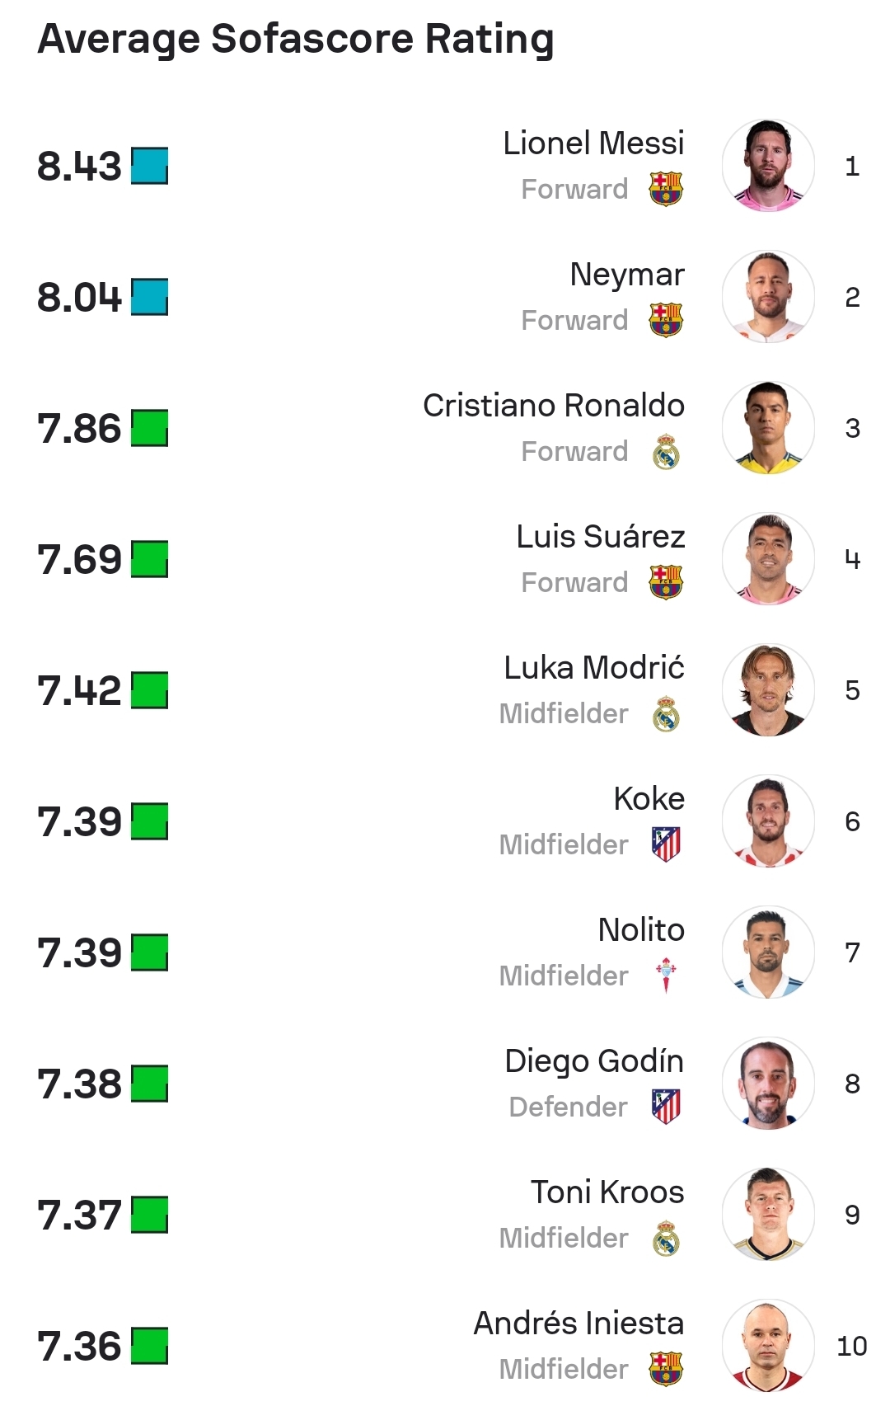This screenshot has height=1406, width=890.
Task: Click the Barcelona crest under Neymar
Action: [x=666, y=320]
